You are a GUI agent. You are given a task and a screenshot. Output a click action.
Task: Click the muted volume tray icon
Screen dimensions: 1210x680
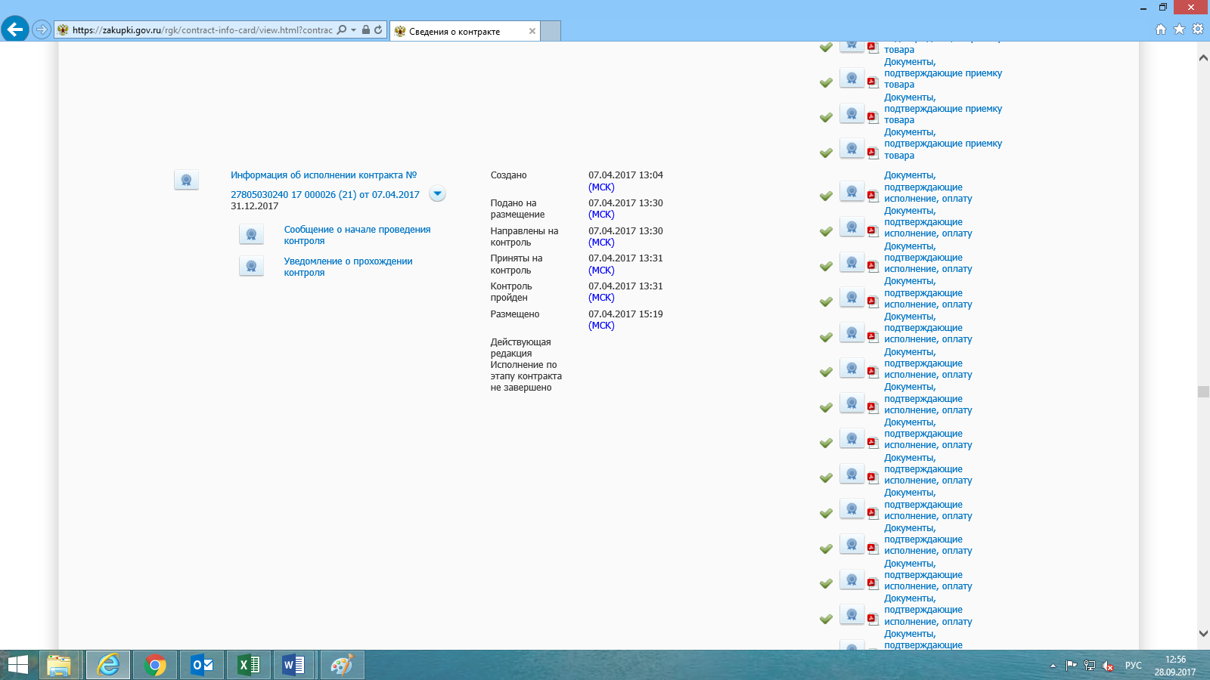[1108, 666]
